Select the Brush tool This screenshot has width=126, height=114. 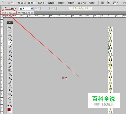click(x=10, y=55)
